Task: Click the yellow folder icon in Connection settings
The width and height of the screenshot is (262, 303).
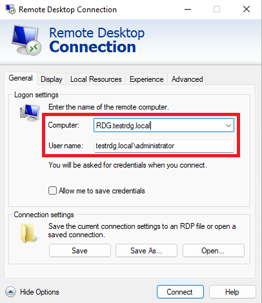Action: coord(29,233)
